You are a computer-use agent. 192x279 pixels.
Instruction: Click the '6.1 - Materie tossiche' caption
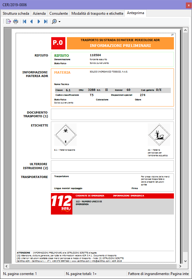[64, 150]
